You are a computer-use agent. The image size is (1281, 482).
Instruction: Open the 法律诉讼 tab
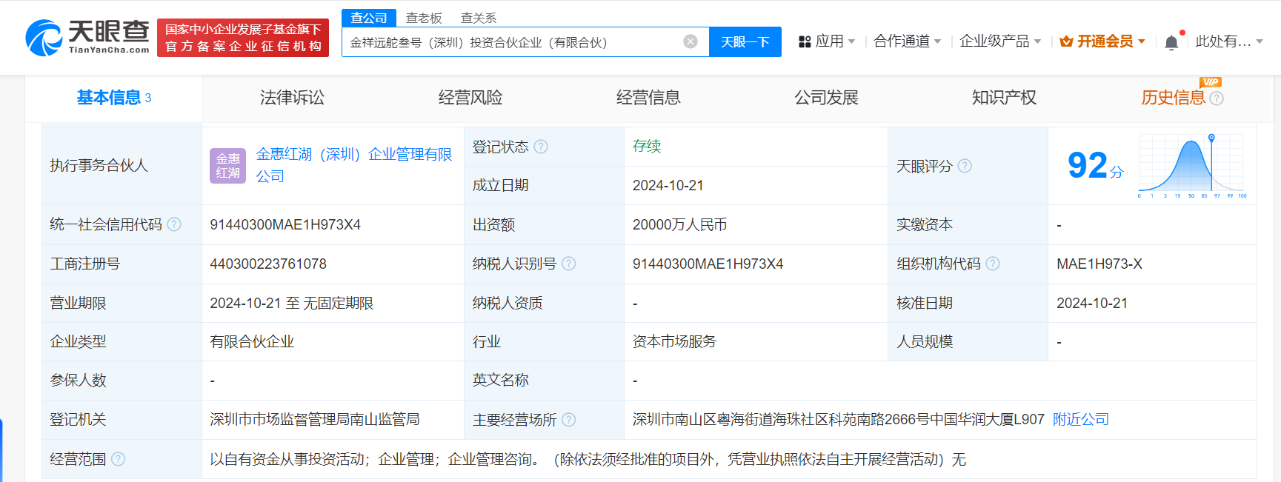click(x=292, y=98)
